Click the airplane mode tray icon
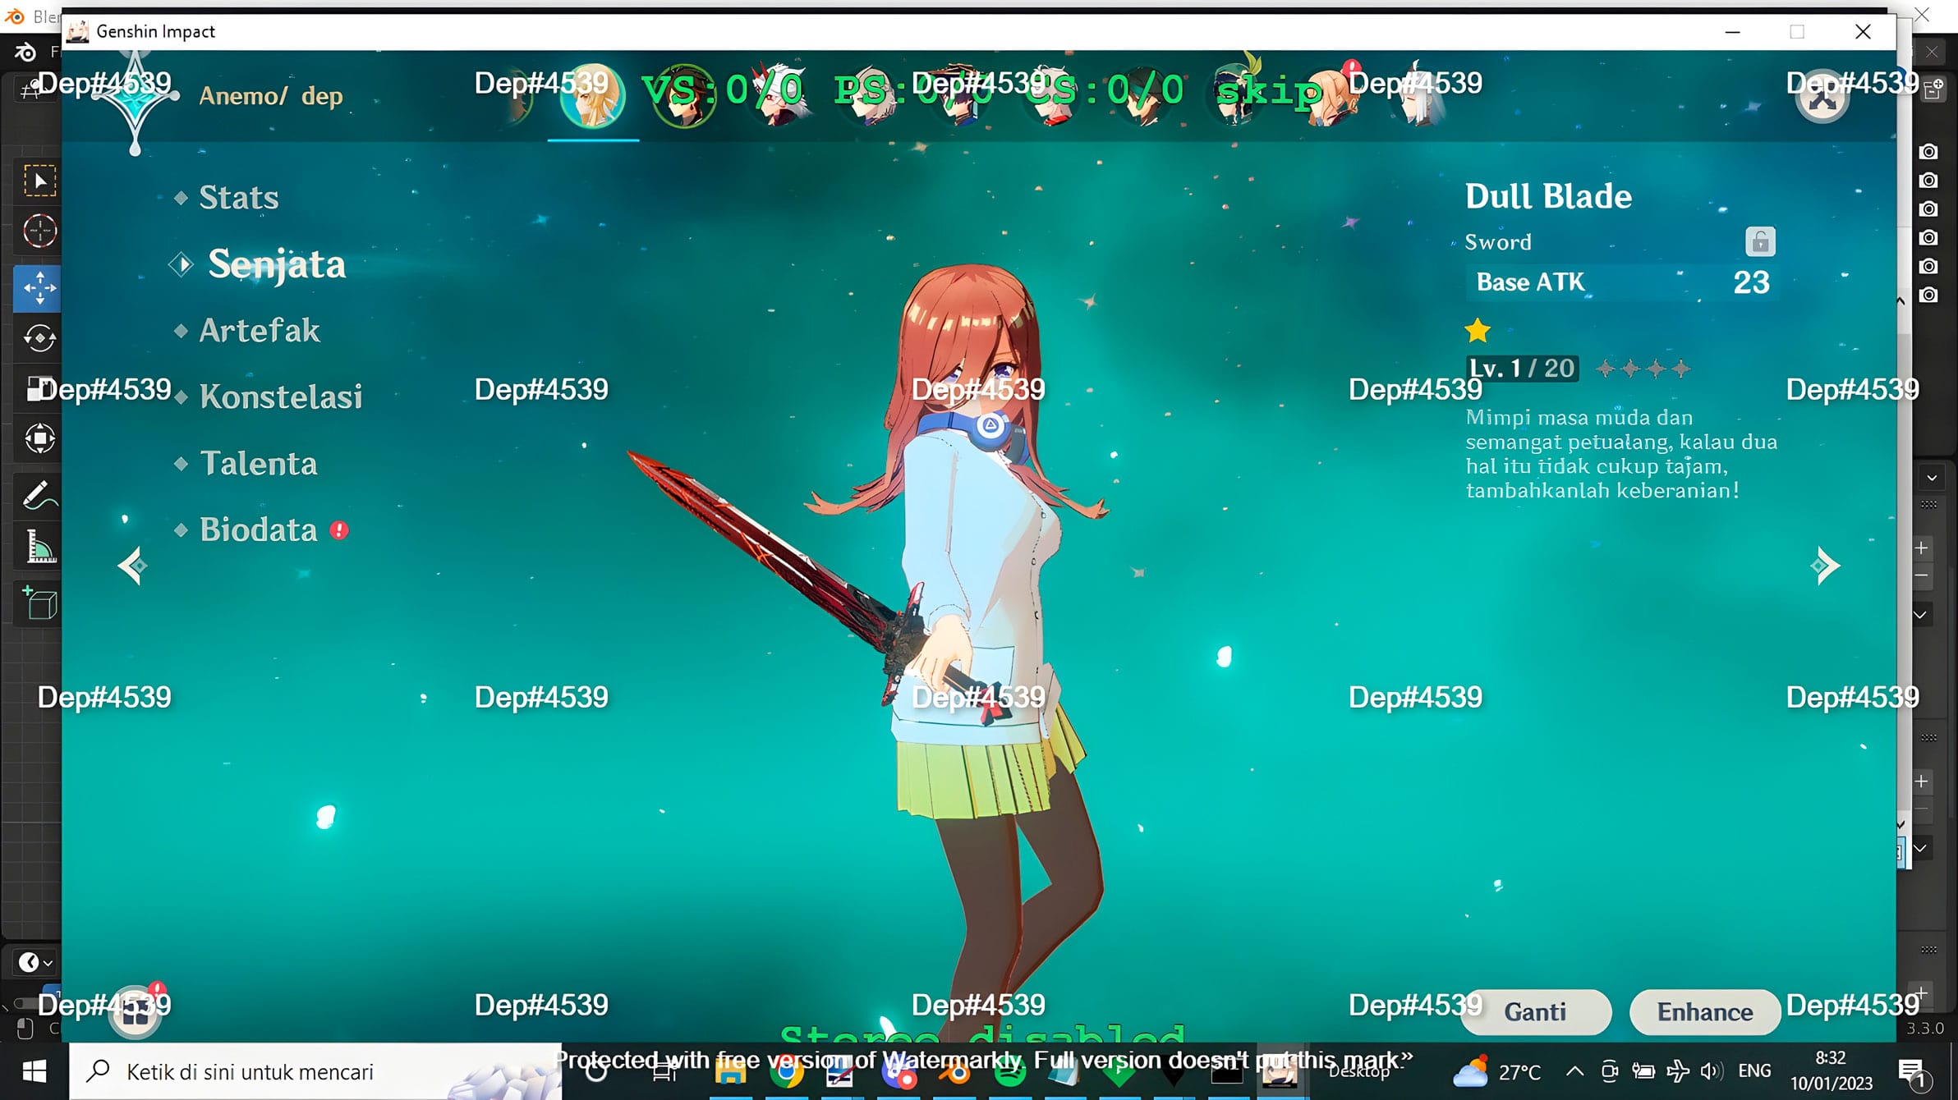 tap(1677, 1071)
